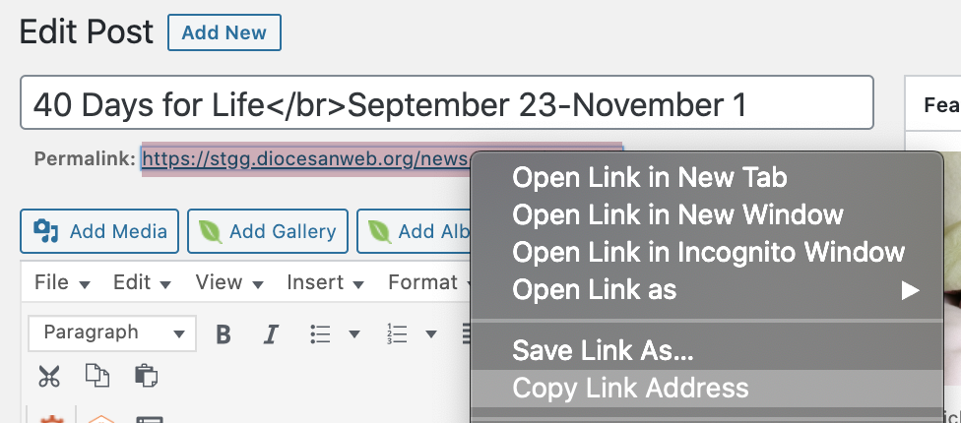The image size is (961, 423).
Task: Click the Add New post button
Action: tap(224, 32)
